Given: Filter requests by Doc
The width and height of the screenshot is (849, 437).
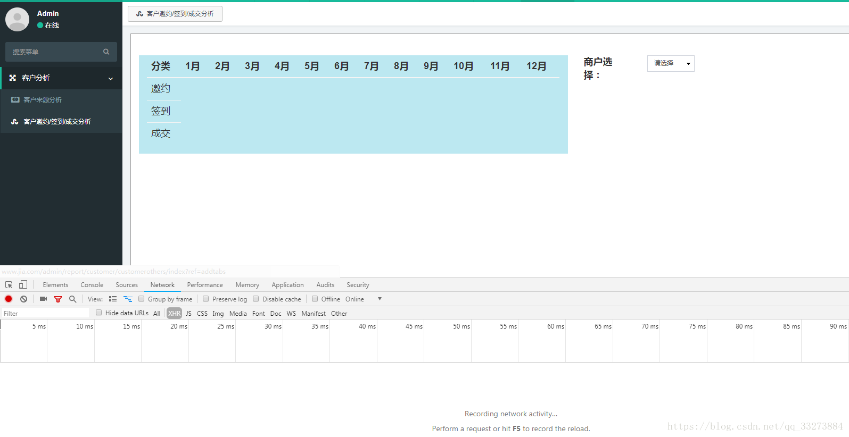Looking at the screenshot, I should [276, 314].
